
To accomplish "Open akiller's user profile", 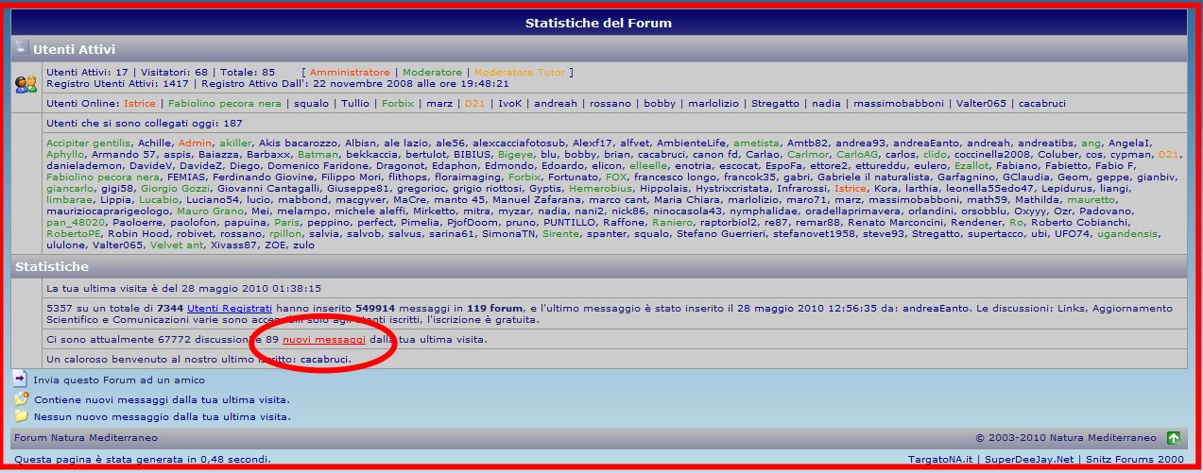I will [x=236, y=142].
